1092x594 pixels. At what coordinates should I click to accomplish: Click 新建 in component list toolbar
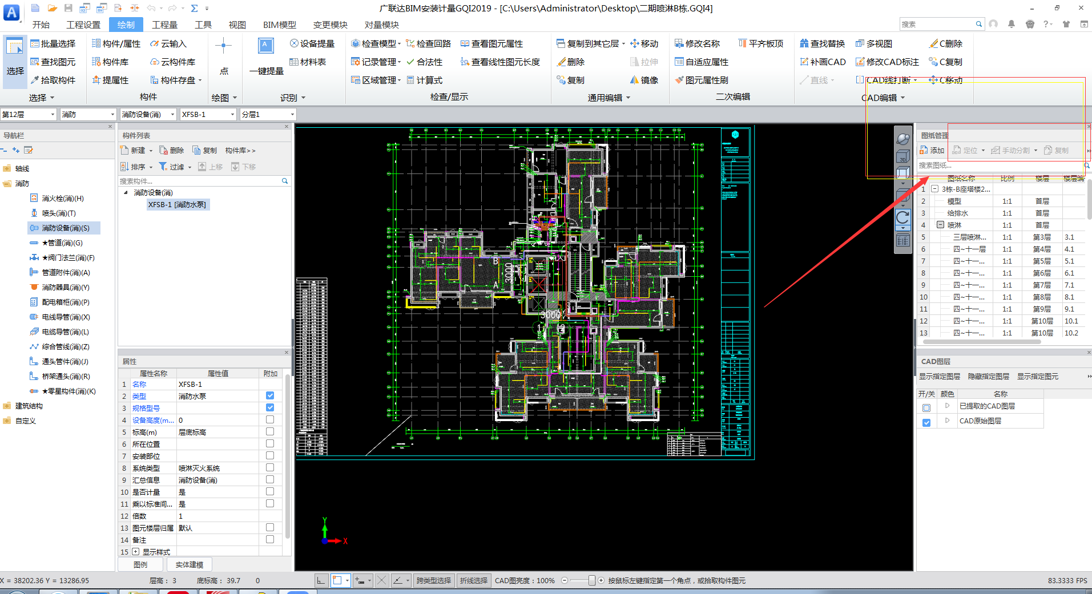coord(136,151)
